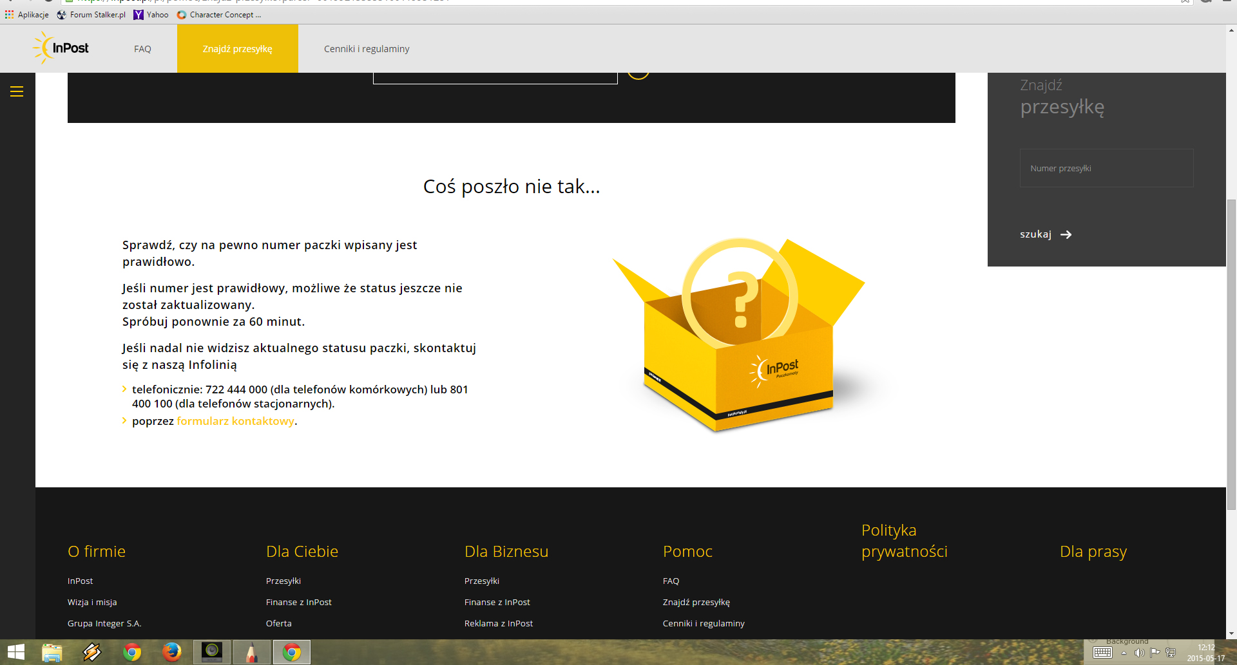
Task: Launch File Explorer from taskbar
Action: click(52, 652)
